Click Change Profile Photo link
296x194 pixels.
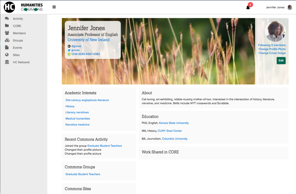(272, 49)
